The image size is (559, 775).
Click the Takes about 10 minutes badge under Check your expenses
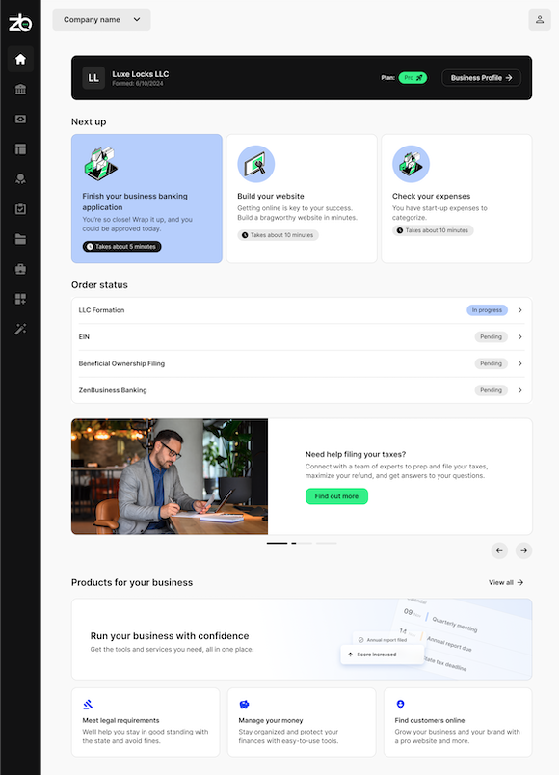433,230
